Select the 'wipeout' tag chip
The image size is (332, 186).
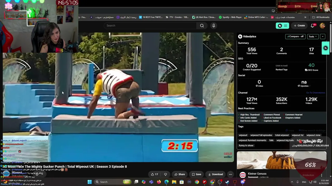(x=243, y=135)
